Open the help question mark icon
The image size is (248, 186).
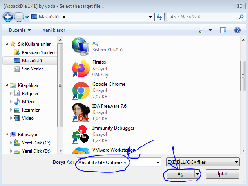click(x=237, y=30)
